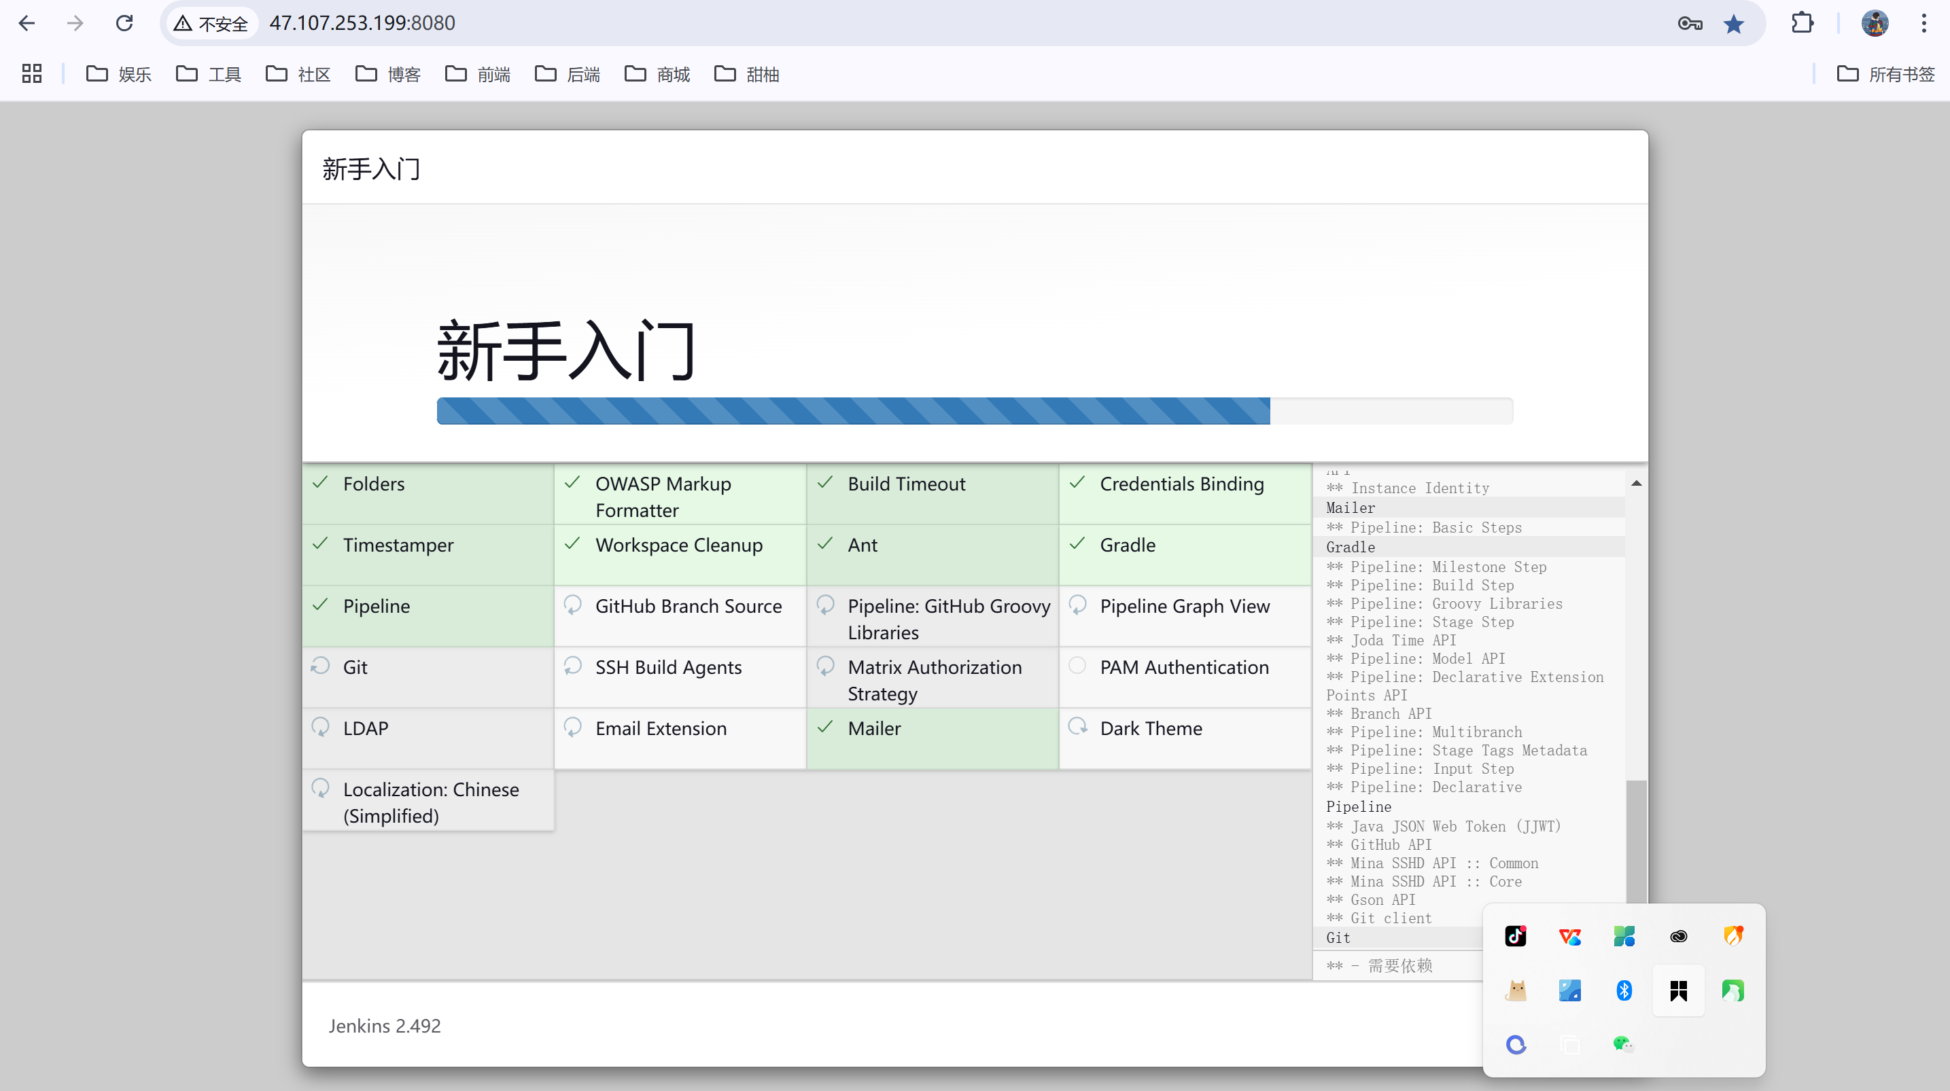Open the 后端 bookmark folder

point(567,73)
